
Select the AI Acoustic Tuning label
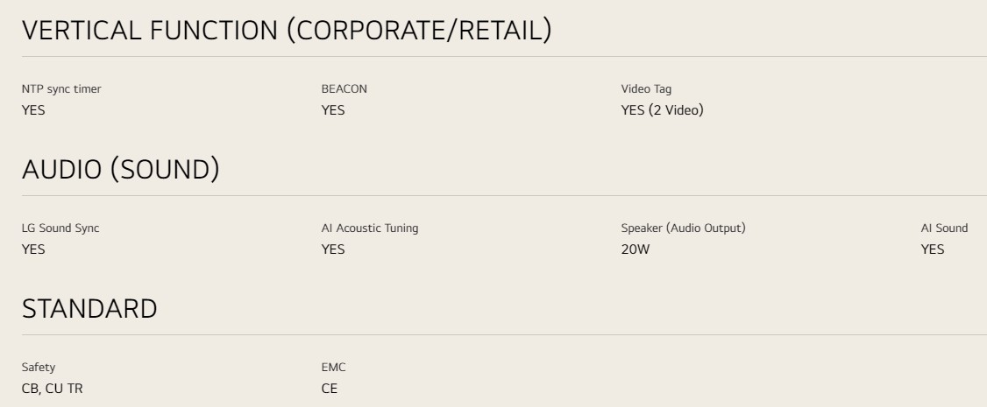coord(370,228)
